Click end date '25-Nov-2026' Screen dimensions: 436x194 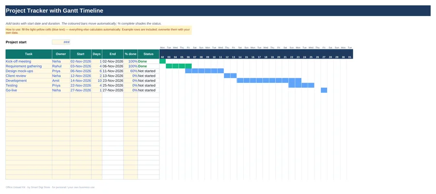click(x=112, y=86)
